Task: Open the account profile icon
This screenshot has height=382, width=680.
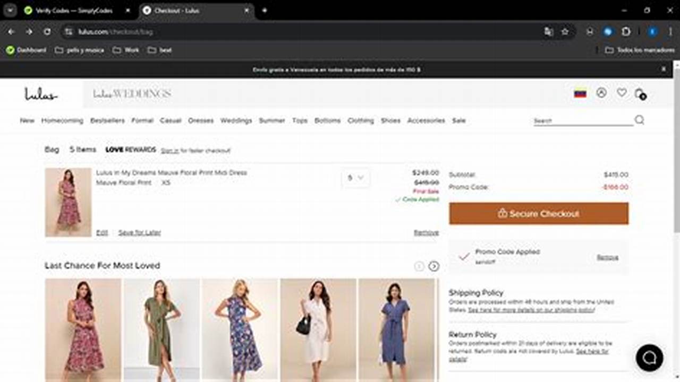Action: (x=601, y=92)
